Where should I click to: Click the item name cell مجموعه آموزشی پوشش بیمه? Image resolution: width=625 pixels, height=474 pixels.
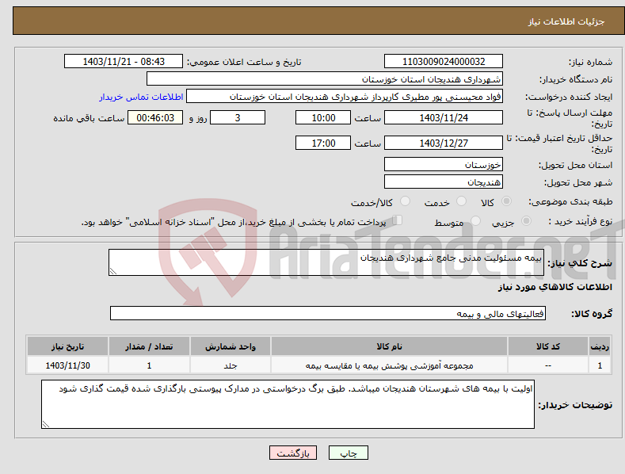tap(389, 365)
